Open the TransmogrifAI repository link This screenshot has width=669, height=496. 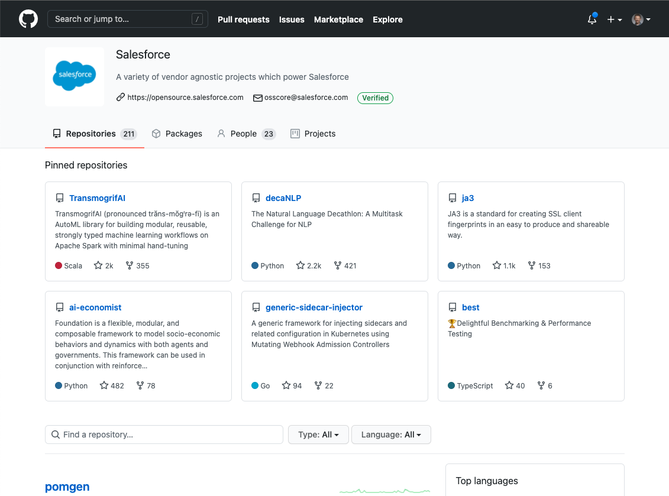(x=97, y=198)
